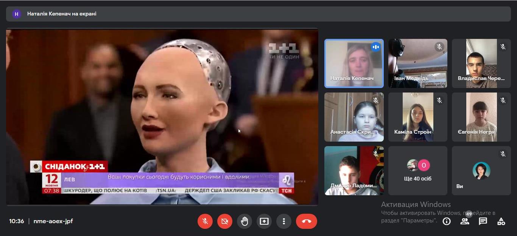The width and height of the screenshot is (517, 236).
Task: Start presenting your screen
Action: [x=264, y=221]
